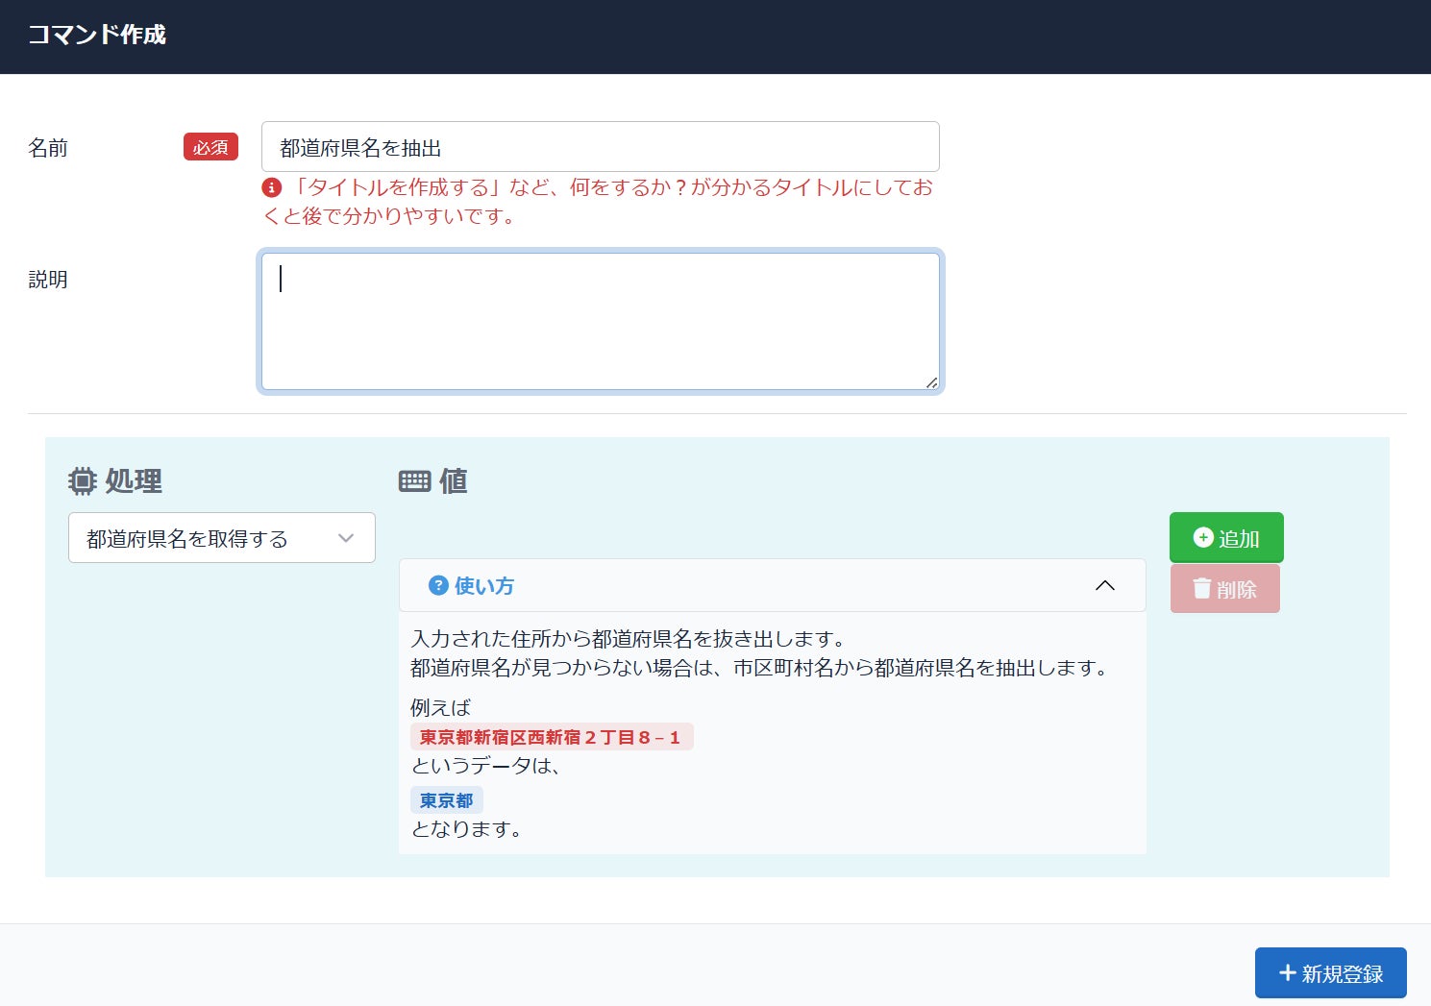The width and height of the screenshot is (1431, 1006).
Task: Click the red info icon under name field
Action: coord(272,187)
